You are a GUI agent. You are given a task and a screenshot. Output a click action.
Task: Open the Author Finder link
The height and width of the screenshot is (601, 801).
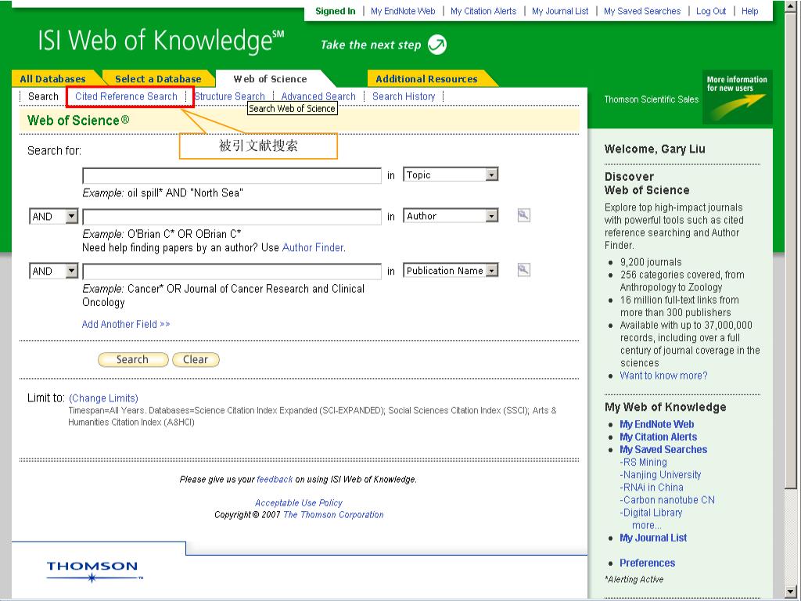313,247
